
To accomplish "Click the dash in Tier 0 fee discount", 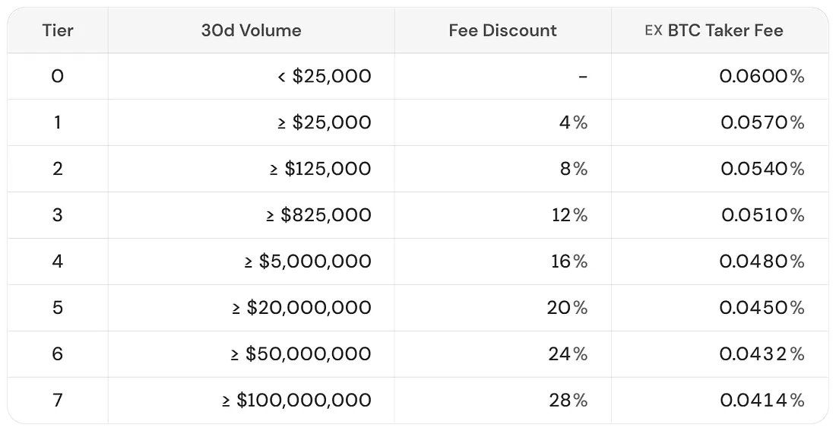I will point(582,76).
